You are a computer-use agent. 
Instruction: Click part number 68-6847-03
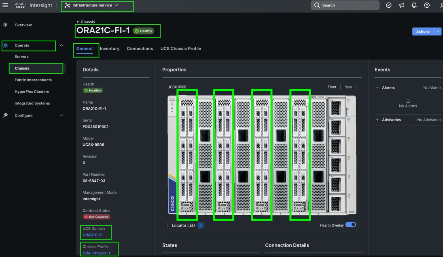tap(94, 181)
